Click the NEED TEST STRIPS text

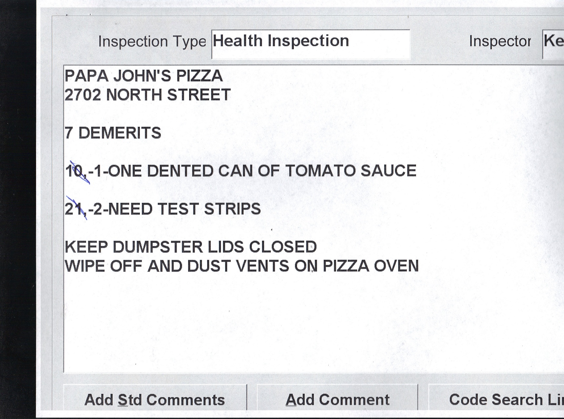click(184, 209)
